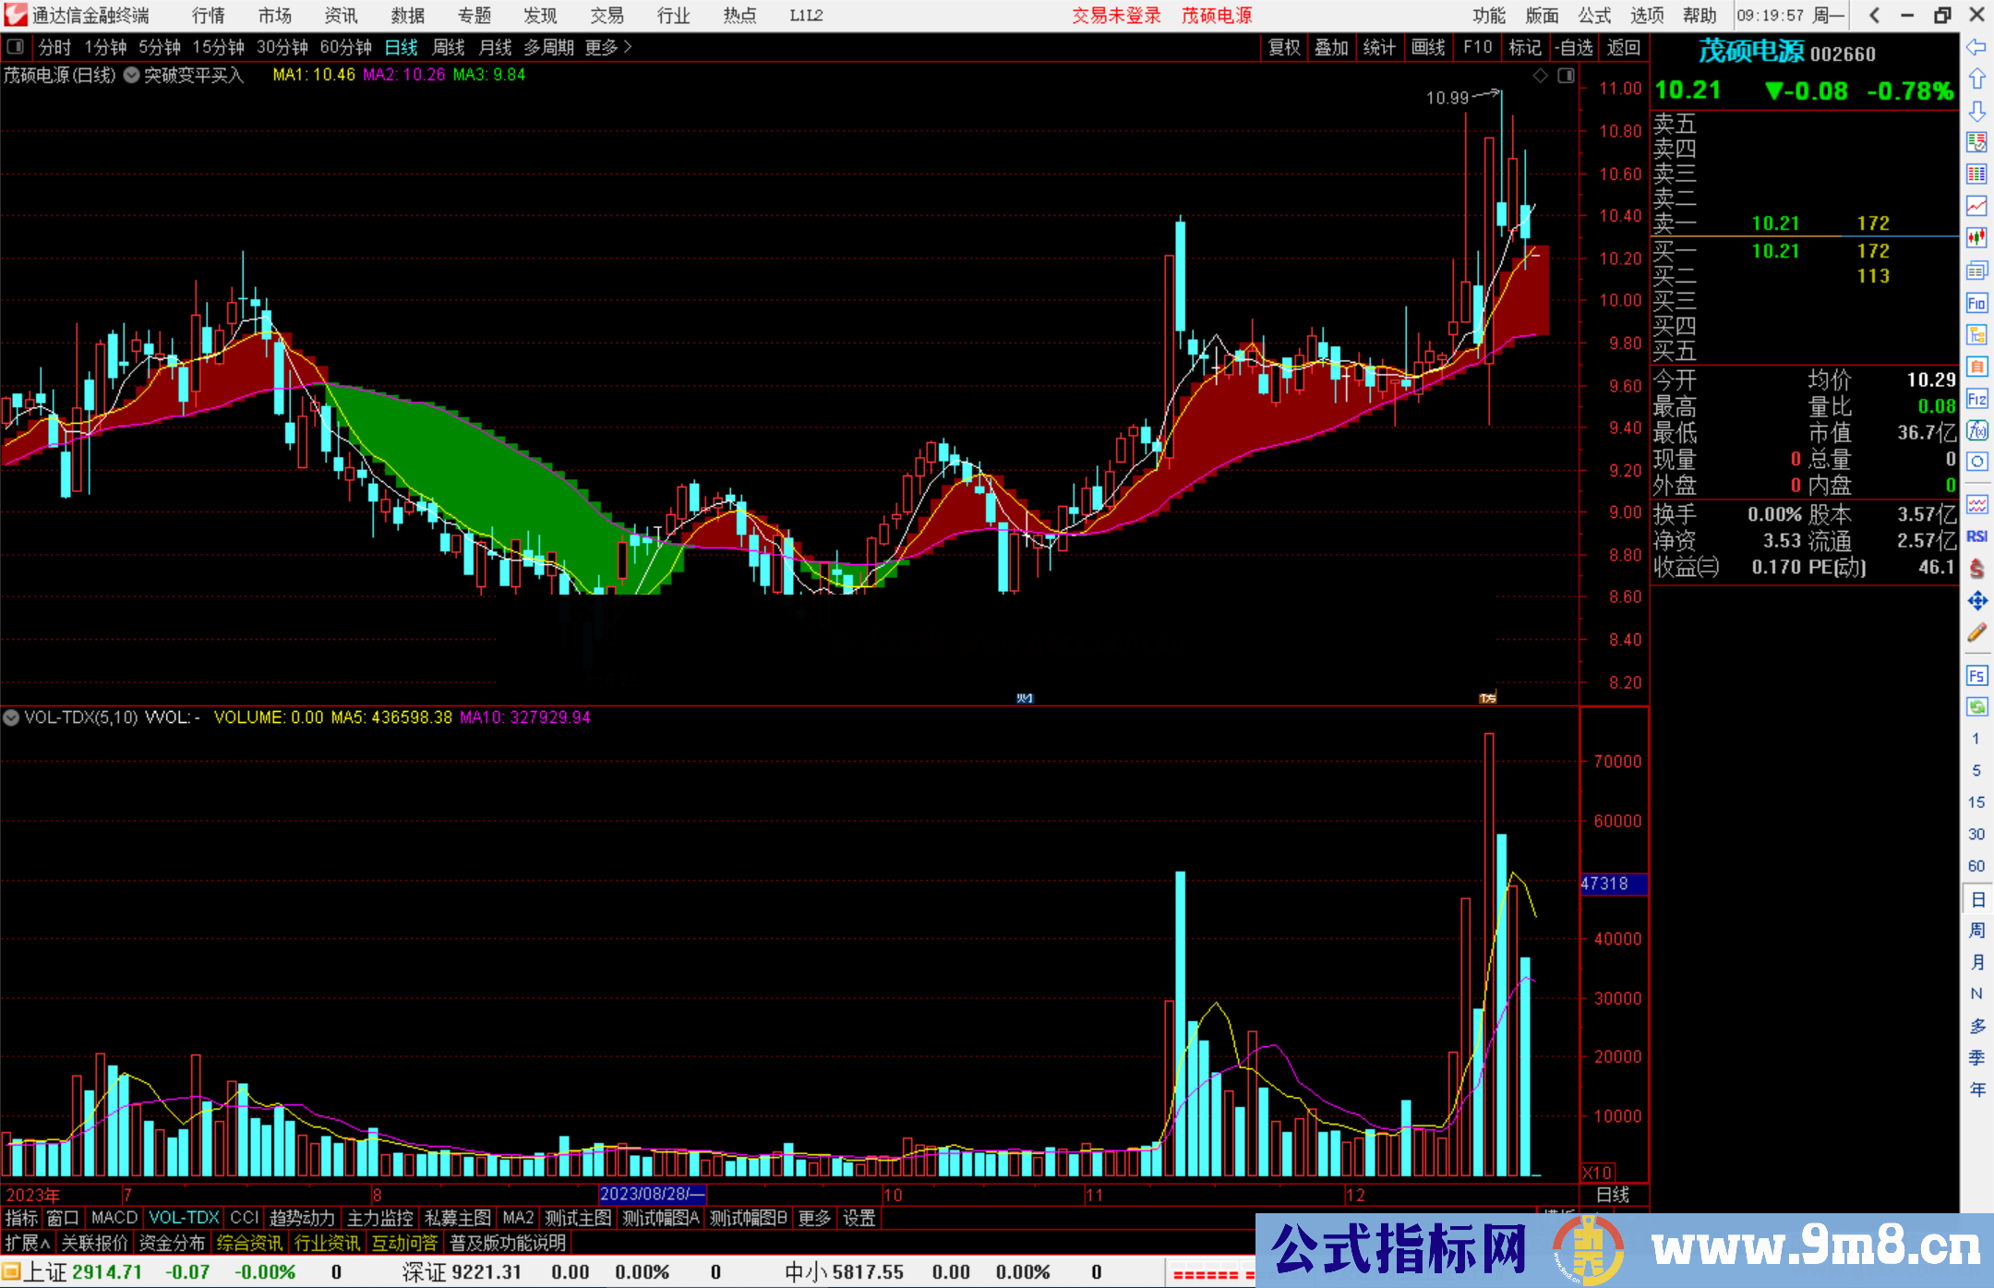
Task: Toggle the VOL-TDX indicator round button
Action: [x=11, y=717]
